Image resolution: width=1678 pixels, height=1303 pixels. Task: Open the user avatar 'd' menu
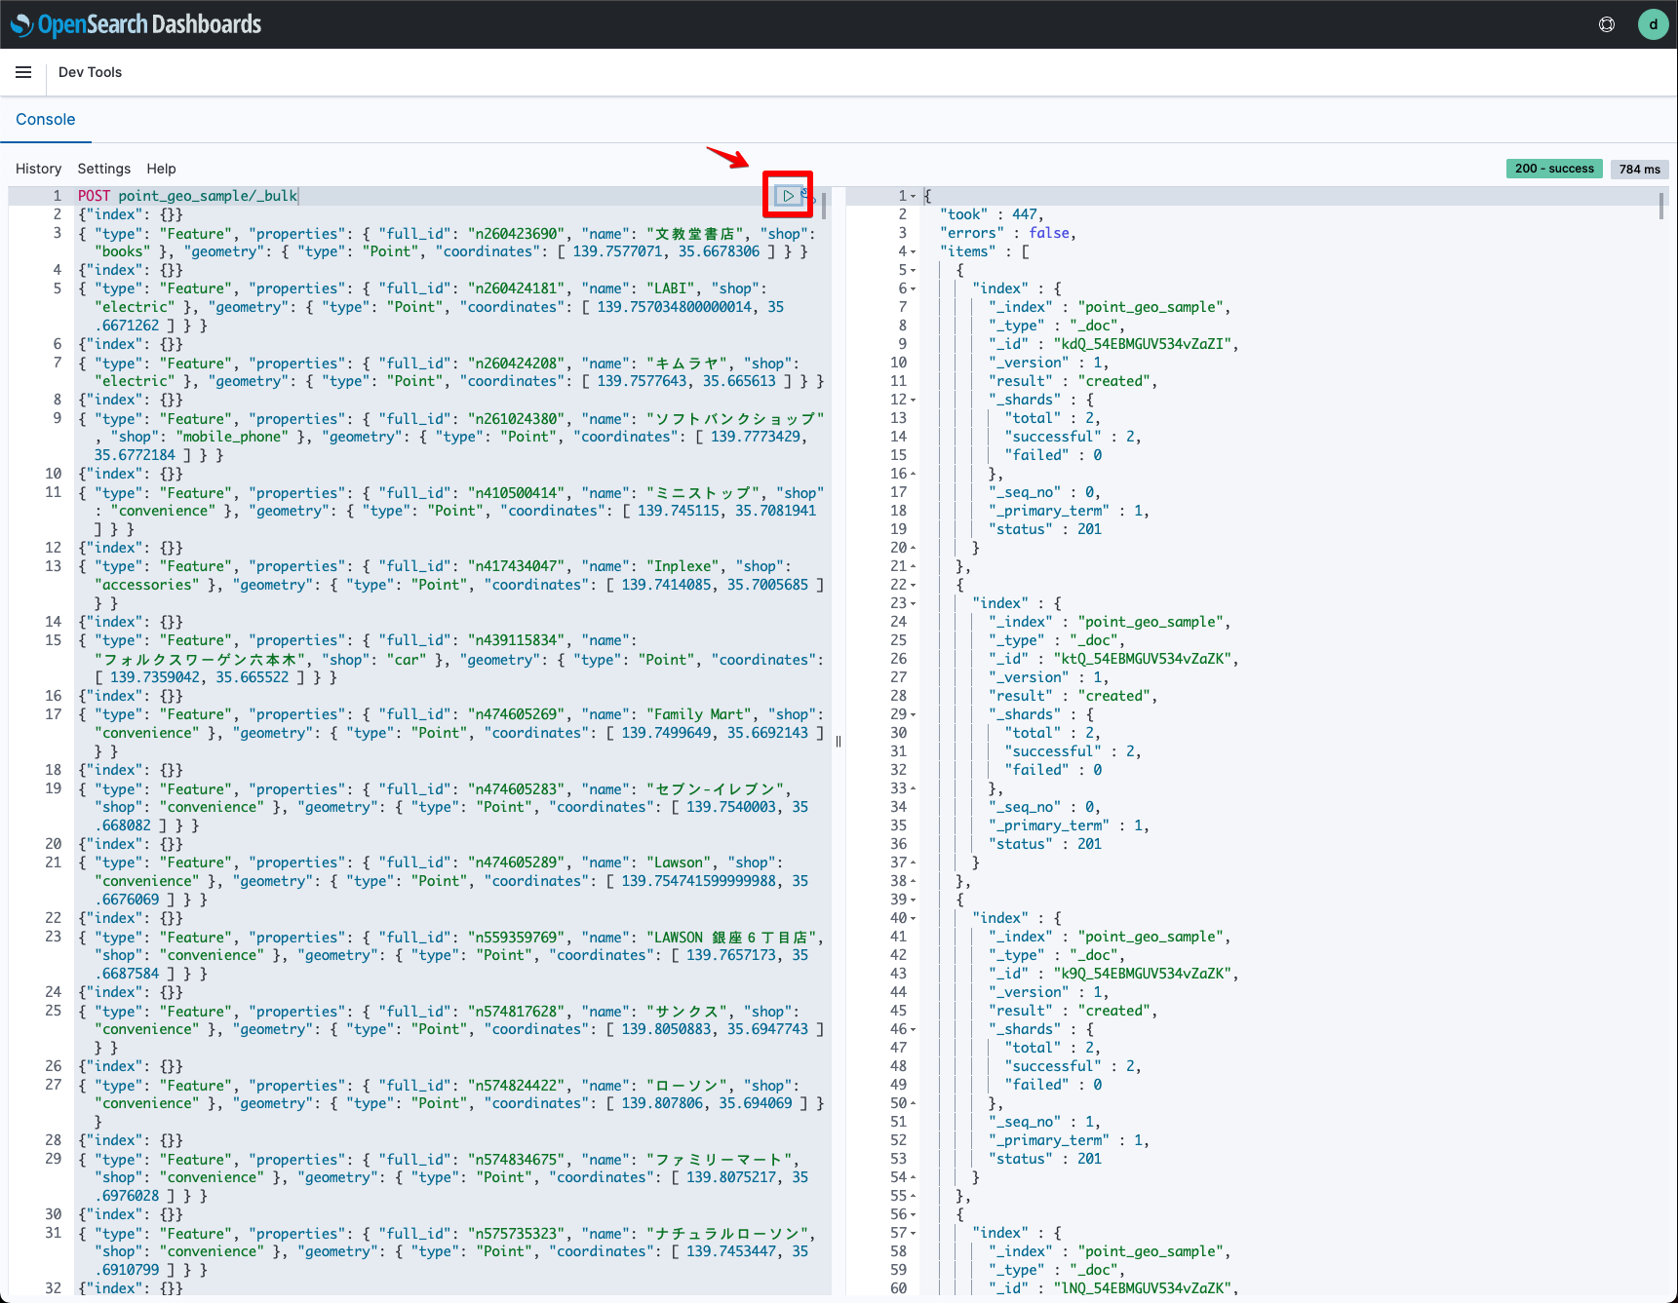coord(1653,24)
